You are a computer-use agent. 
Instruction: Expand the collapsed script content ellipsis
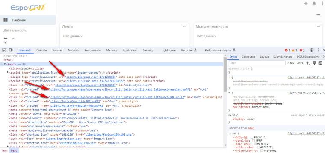pyautogui.click(x=103, y=73)
